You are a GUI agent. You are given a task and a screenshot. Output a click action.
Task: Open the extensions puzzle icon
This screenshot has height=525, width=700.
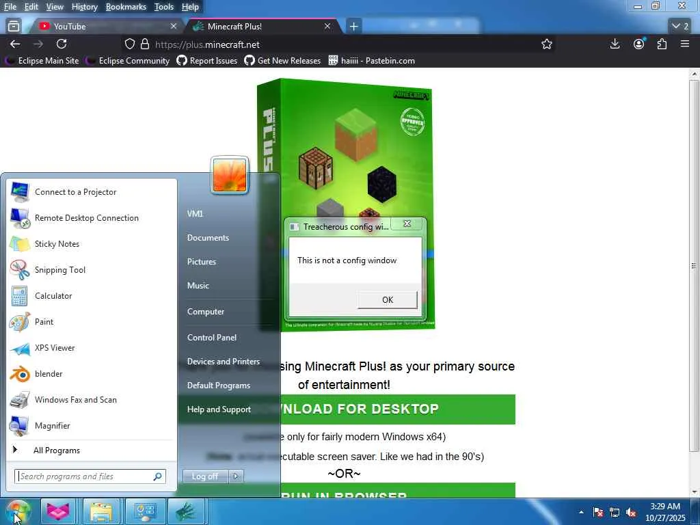tap(662, 44)
